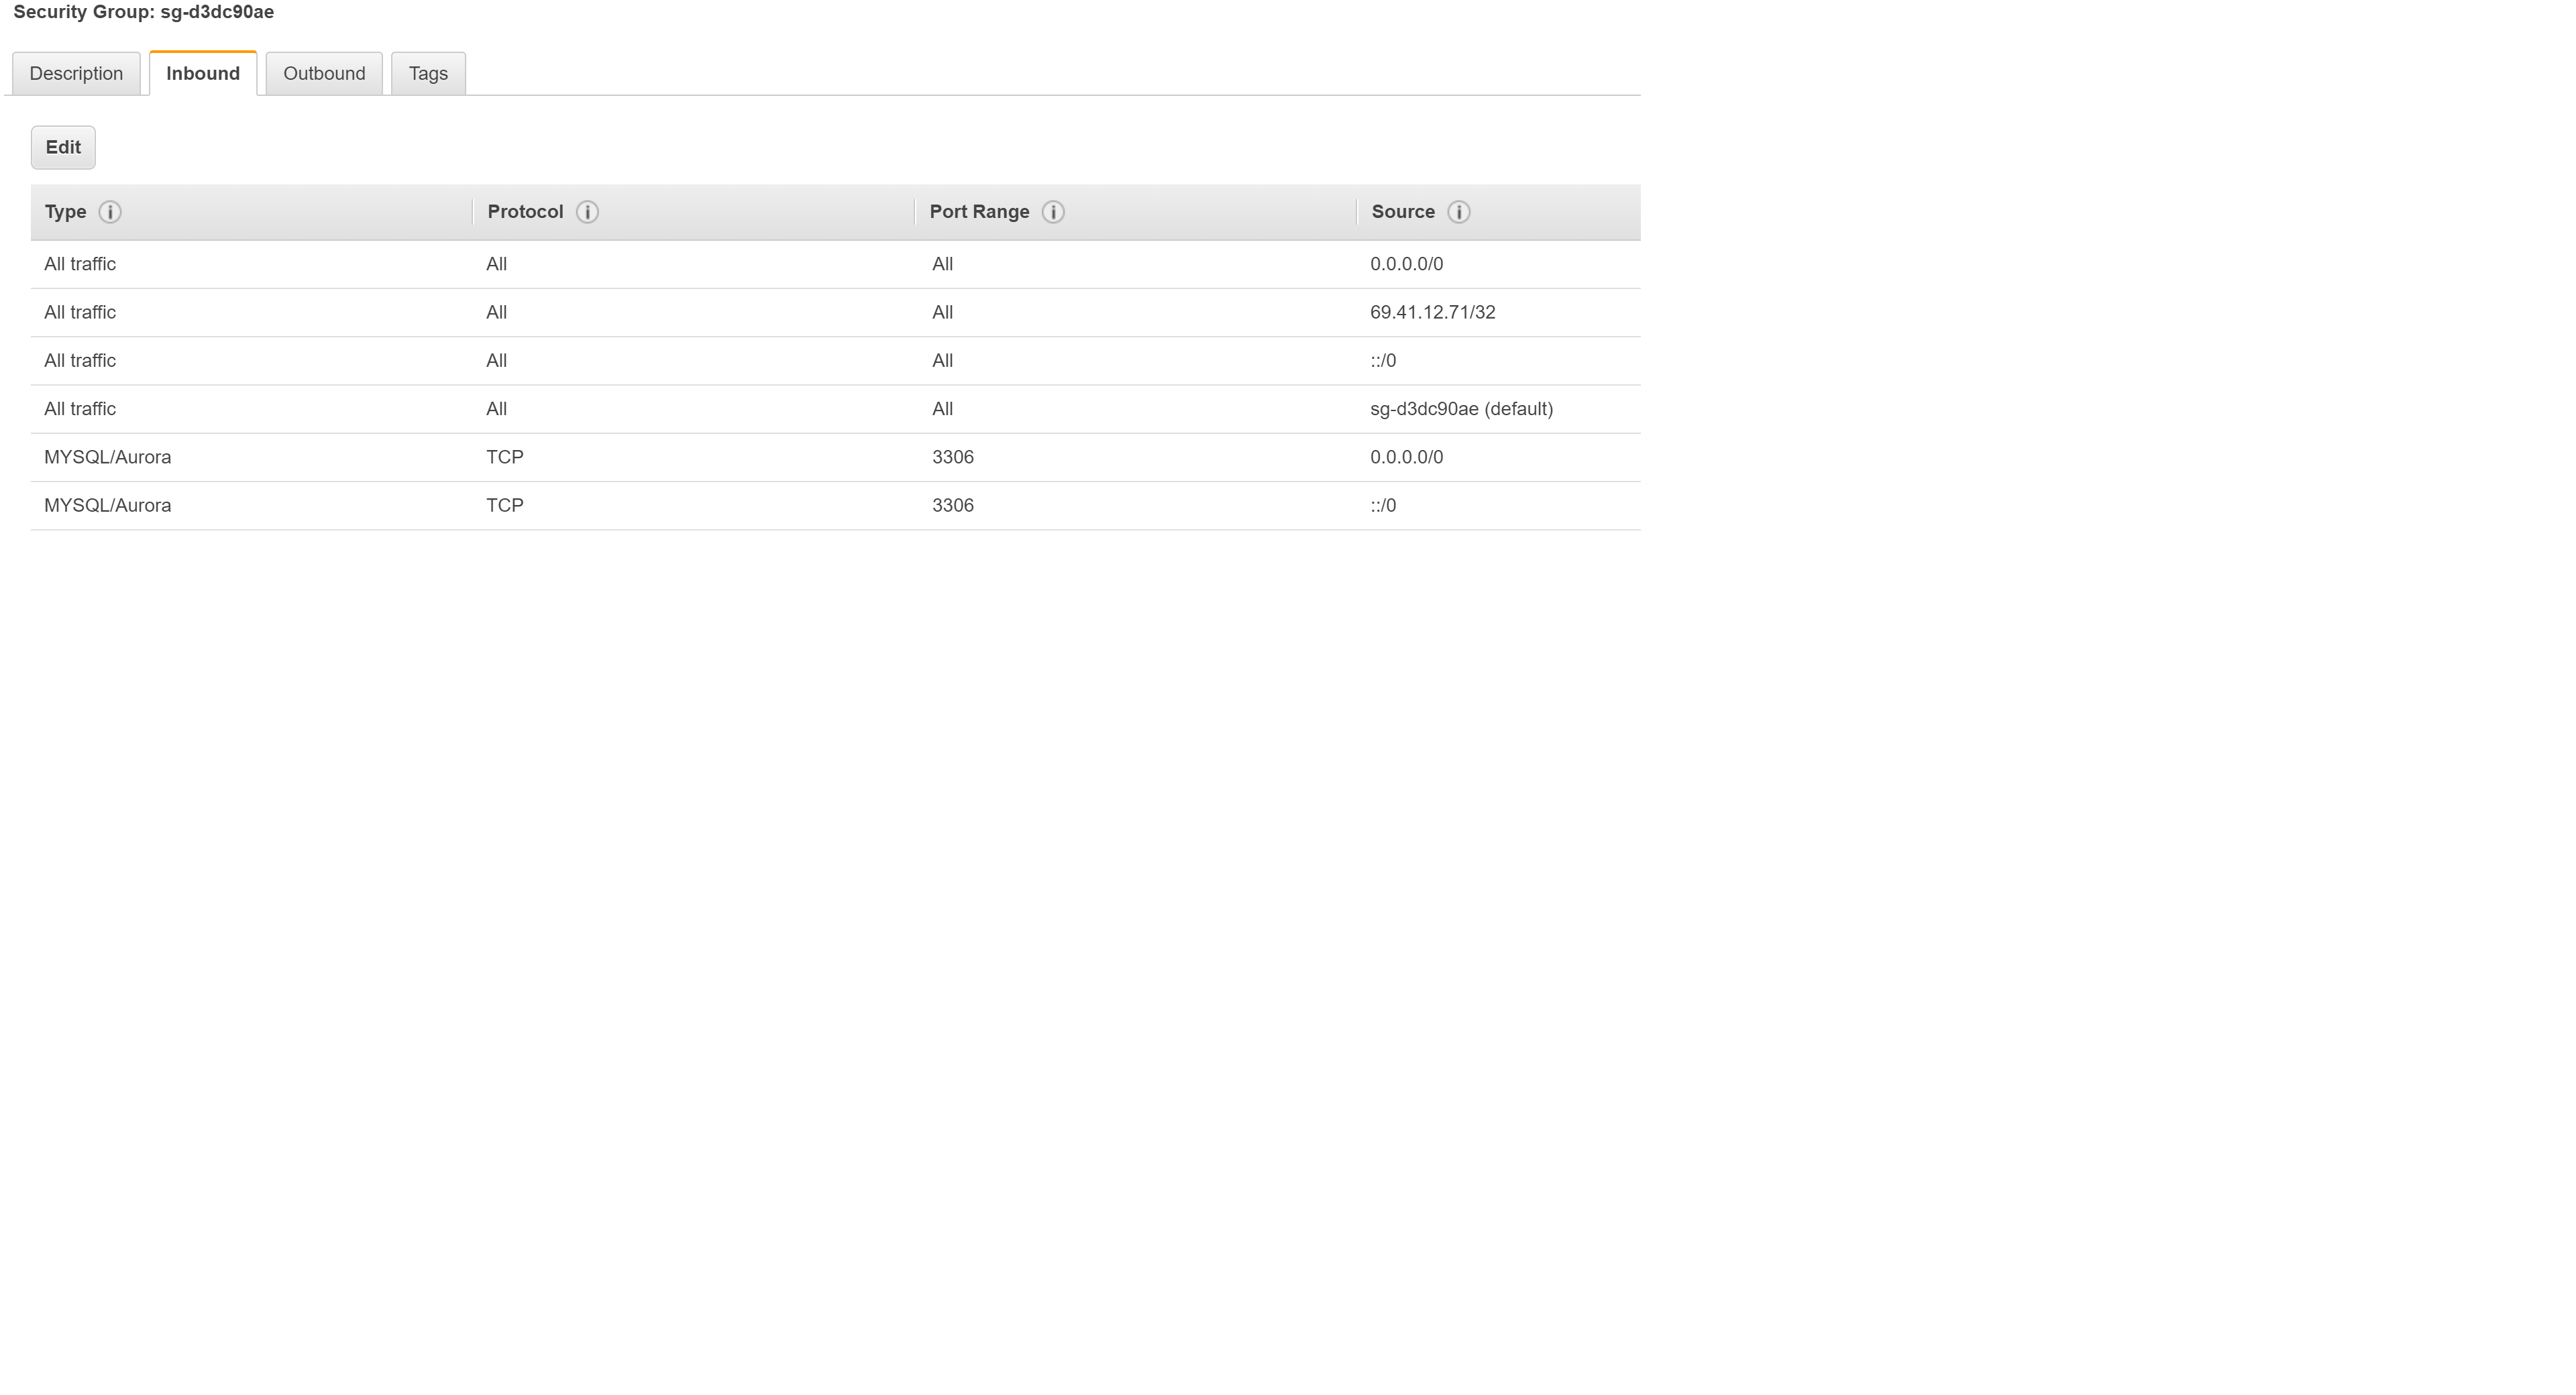This screenshot has height=1395, width=2576.
Task: Open the Tags tab
Action: pos(428,73)
